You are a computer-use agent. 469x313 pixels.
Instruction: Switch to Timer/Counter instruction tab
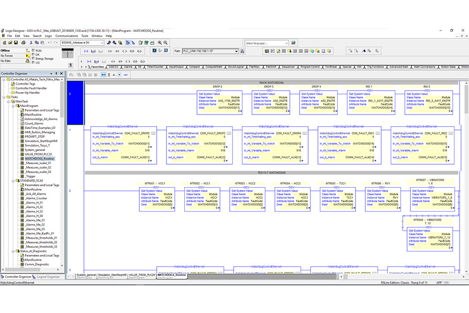click(155, 67)
